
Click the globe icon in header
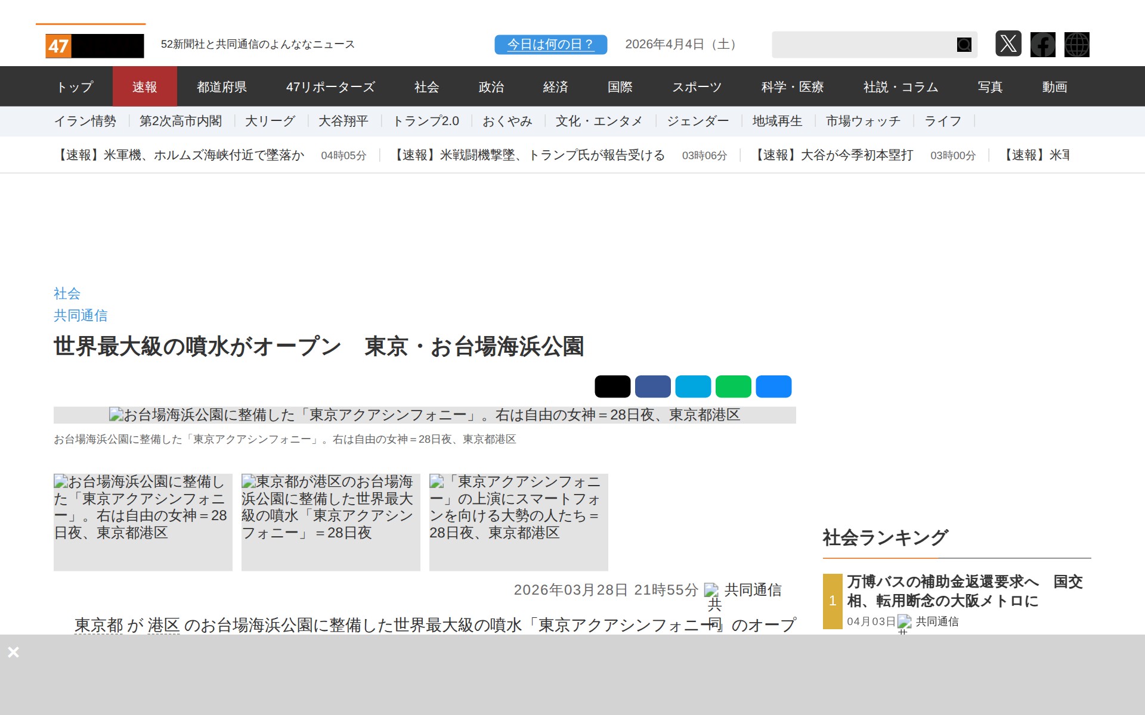1076,45
